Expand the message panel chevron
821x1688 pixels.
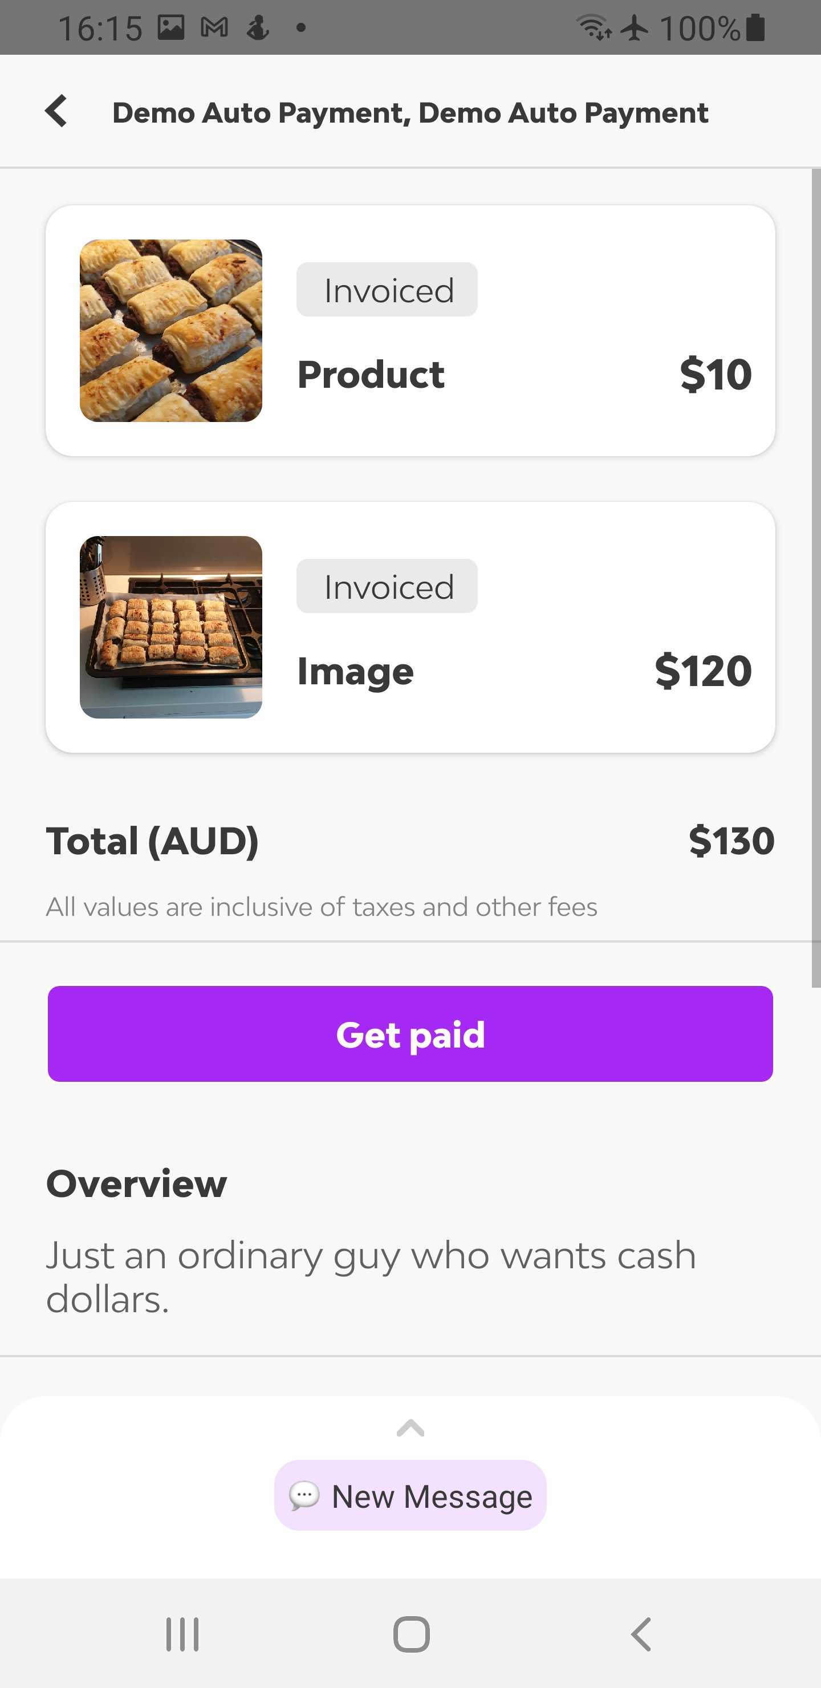(410, 1428)
